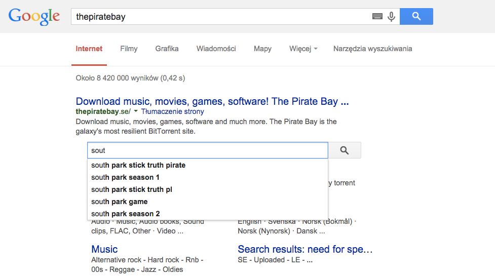Switch to the Grafika tab
495x277 pixels.
(x=167, y=49)
